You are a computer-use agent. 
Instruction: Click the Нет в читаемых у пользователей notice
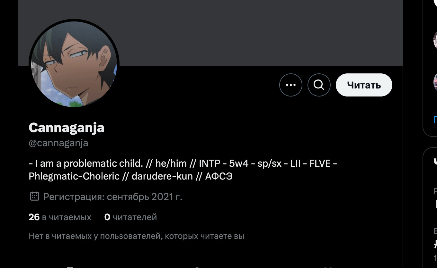click(136, 236)
